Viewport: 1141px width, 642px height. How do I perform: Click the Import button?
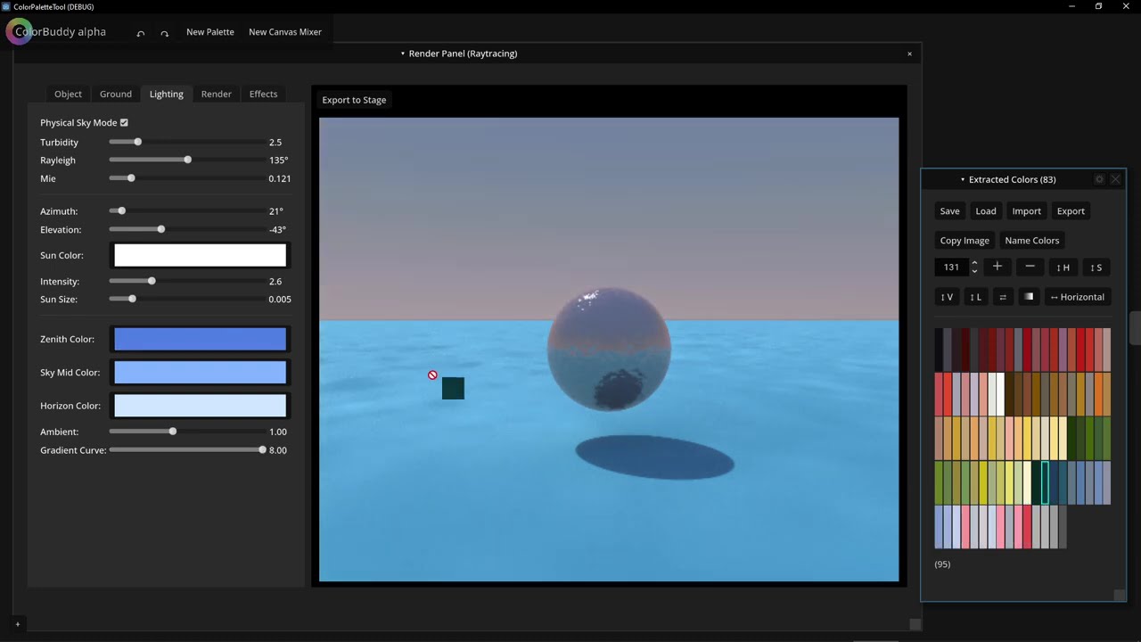pyautogui.click(x=1026, y=211)
